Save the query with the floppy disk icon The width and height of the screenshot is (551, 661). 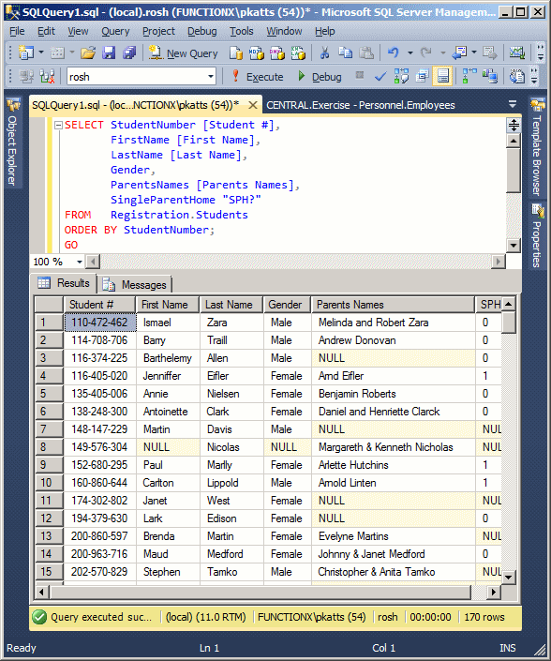[x=109, y=53]
